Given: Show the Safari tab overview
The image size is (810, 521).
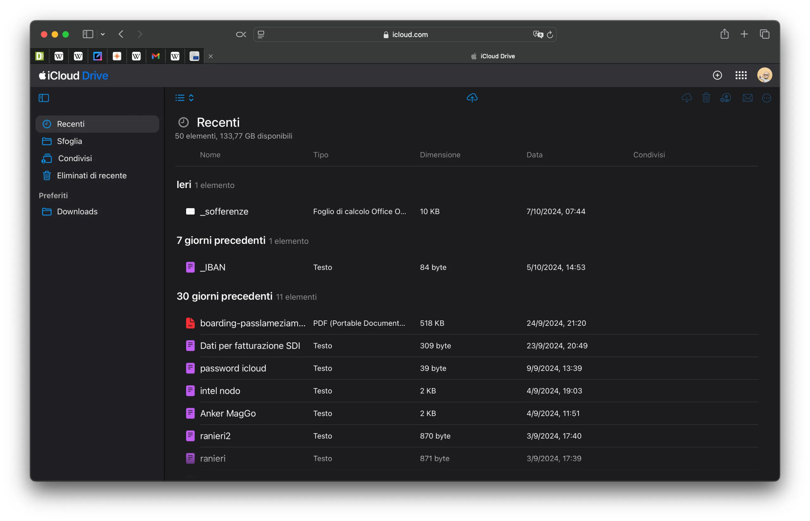Looking at the screenshot, I should [764, 34].
